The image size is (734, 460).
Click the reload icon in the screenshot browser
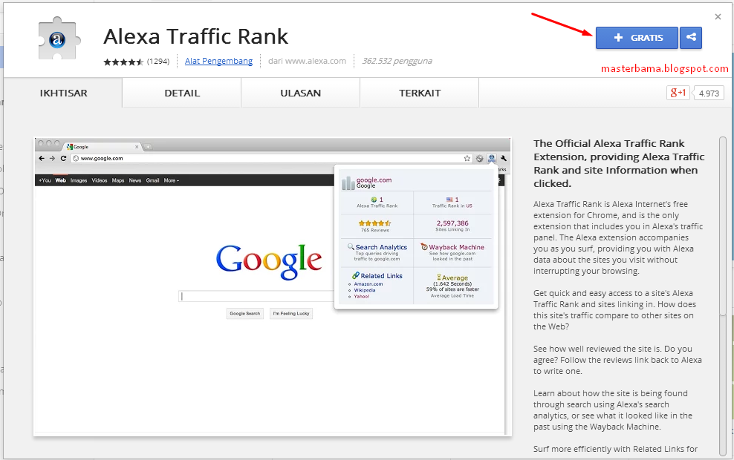pyautogui.click(x=63, y=159)
